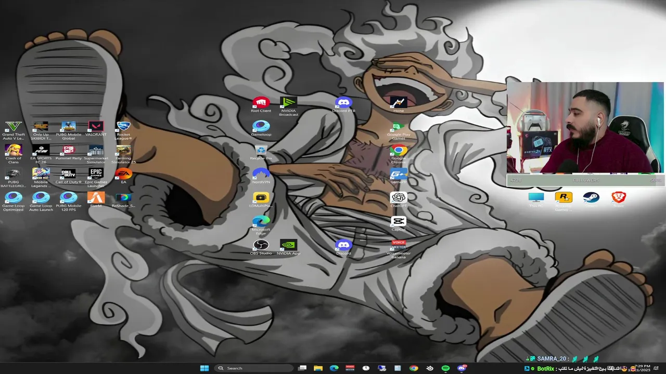Select the Gameloop icon under Riot Client
Viewport: 666px width, 374px height.
point(261,128)
